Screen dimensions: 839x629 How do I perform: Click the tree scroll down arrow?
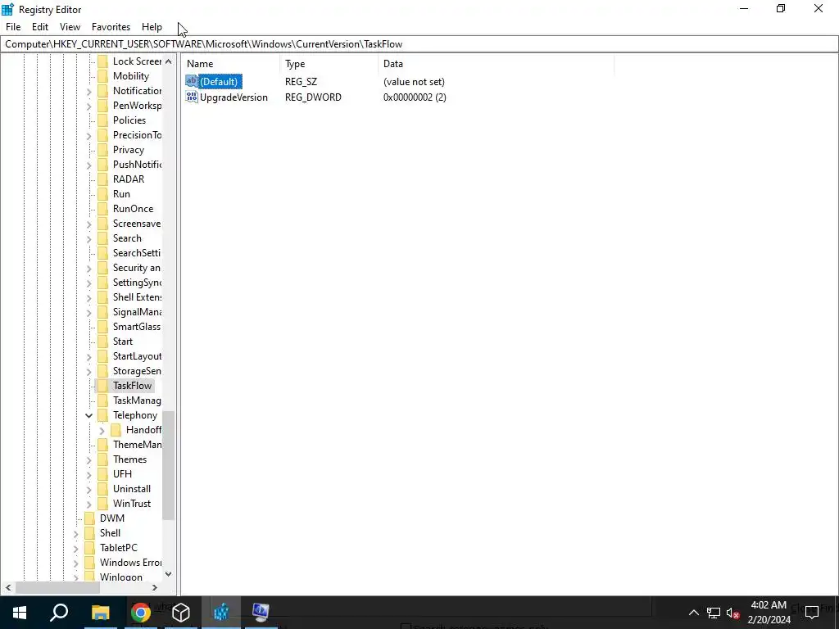(169, 574)
